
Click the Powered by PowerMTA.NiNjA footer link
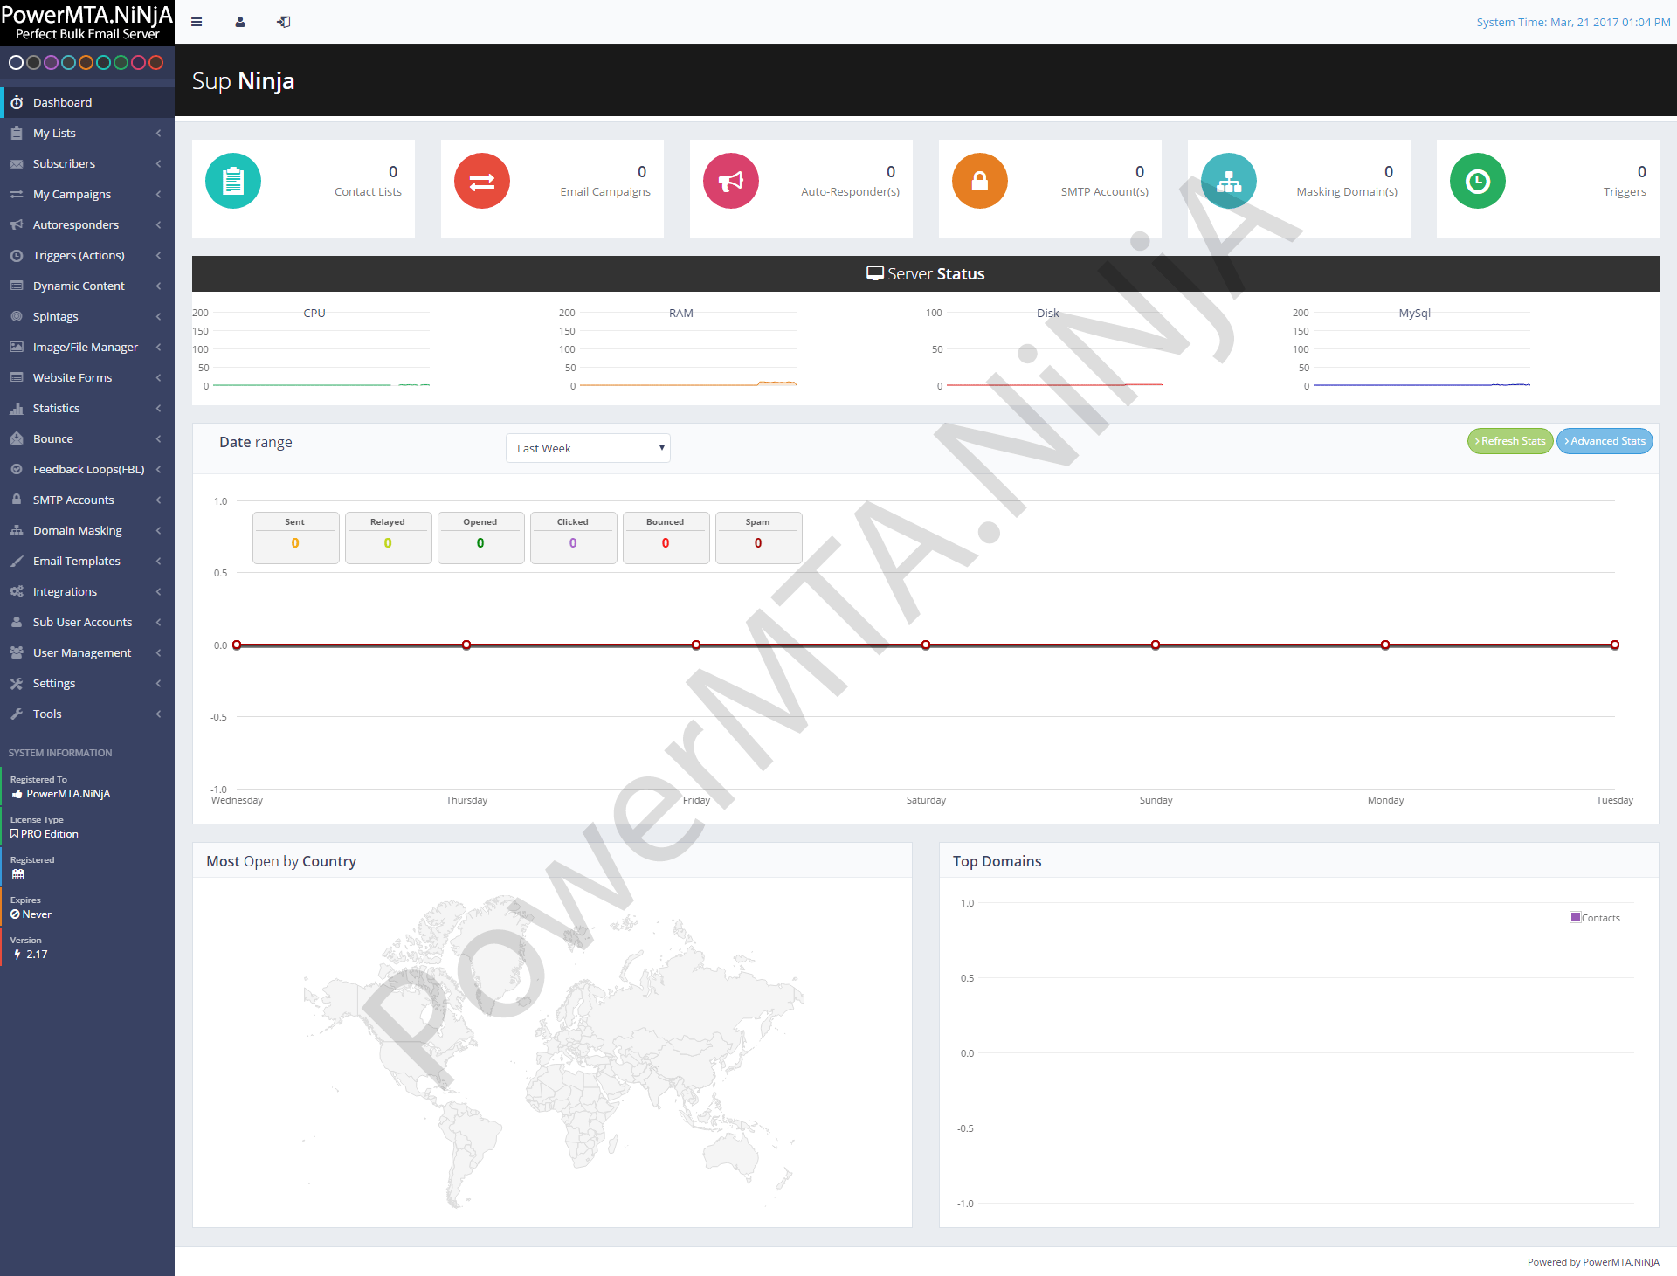point(1593,1262)
